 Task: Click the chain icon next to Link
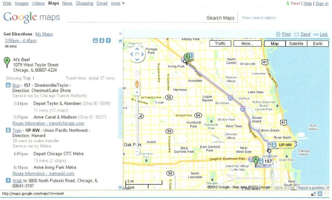click(x=316, y=34)
